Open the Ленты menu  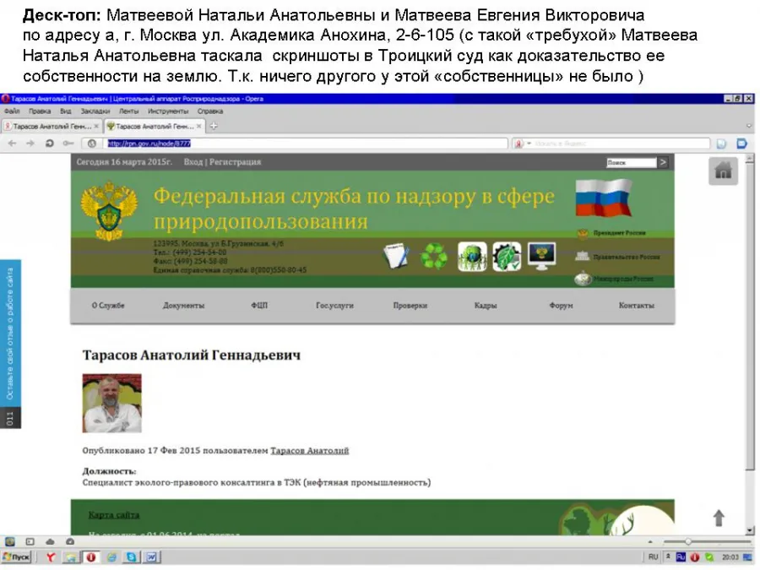click(x=128, y=111)
